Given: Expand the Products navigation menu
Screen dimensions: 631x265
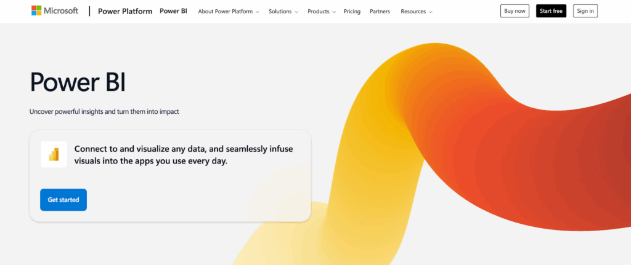Looking at the screenshot, I should point(322,11).
